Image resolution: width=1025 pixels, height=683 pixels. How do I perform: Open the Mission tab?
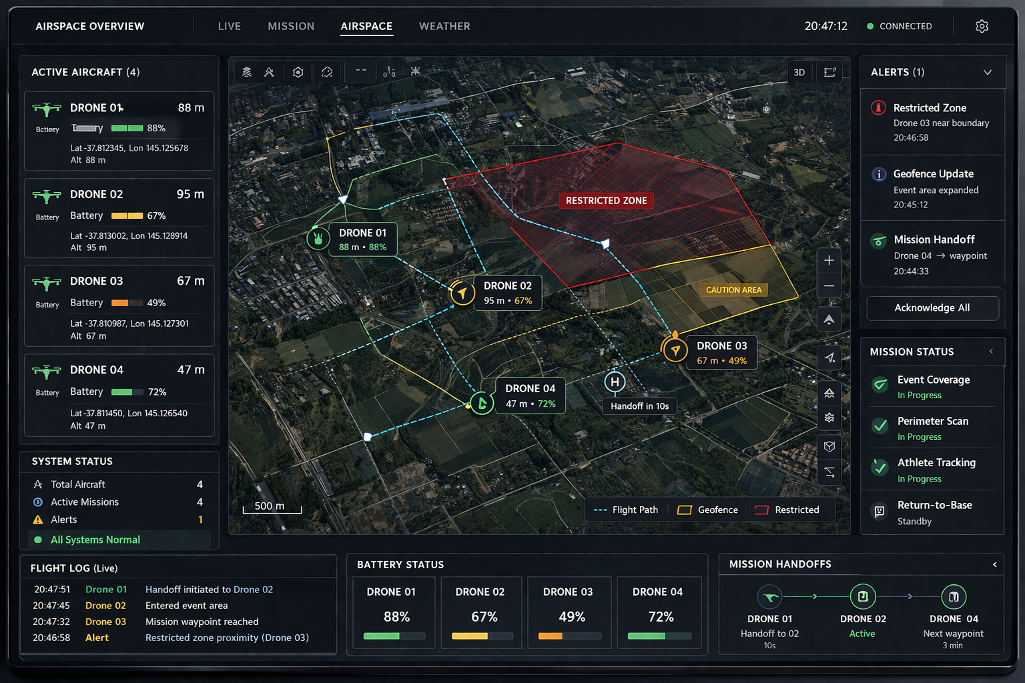click(291, 26)
